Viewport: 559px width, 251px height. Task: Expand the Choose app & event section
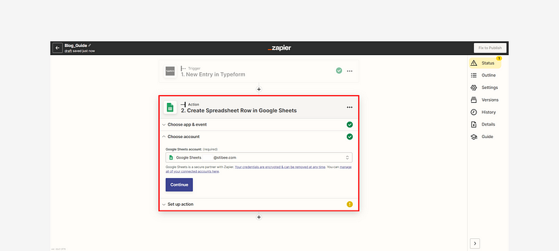point(259,124)
